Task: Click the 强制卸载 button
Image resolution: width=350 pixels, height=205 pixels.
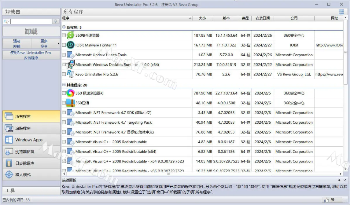Action: coord(17,43)
